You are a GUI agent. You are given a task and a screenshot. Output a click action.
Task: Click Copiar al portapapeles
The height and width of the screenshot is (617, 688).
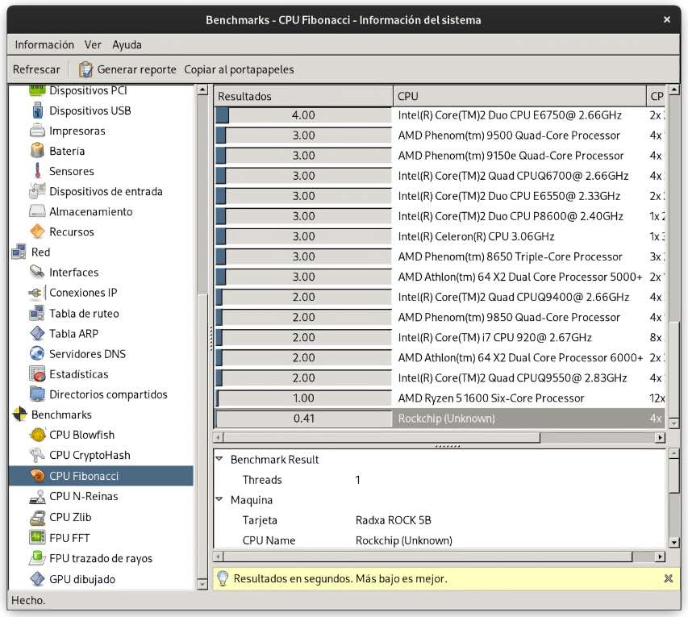239,69
